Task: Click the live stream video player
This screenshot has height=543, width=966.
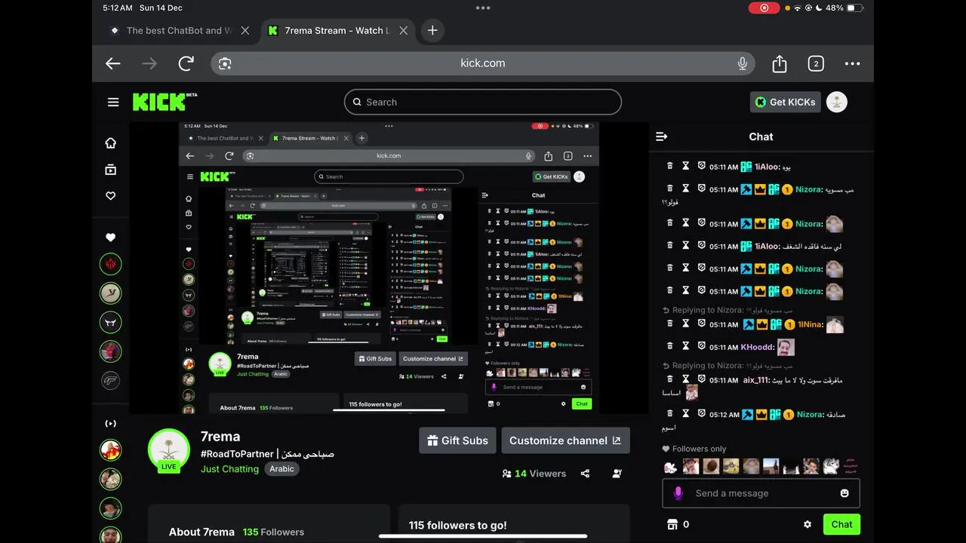Action: (389, 268)
